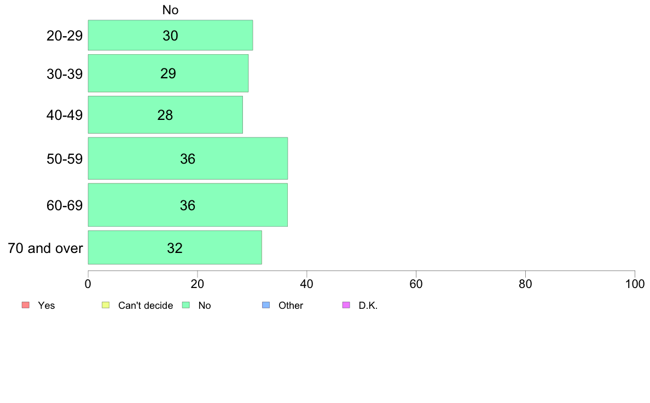Click the red Yes legend swatch
This screenshot has height=403, width=650.
click(x=26, y=305)
